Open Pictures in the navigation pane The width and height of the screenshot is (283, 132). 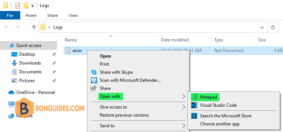[27, 81]
